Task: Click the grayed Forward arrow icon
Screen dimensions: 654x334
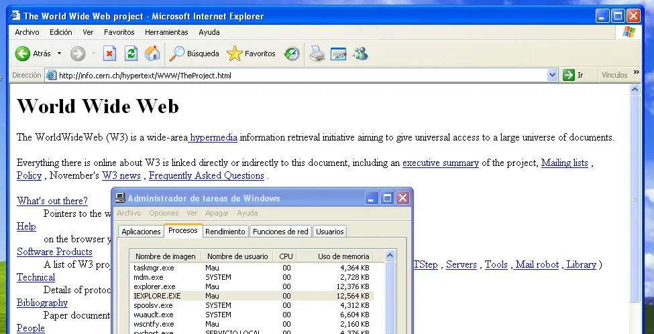Action: 78,54
